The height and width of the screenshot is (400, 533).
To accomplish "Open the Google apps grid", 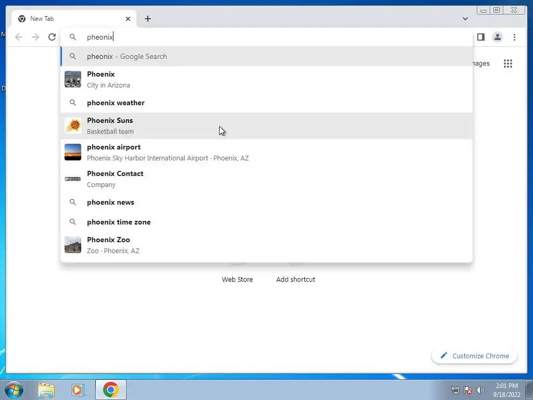I will [508, 63].
